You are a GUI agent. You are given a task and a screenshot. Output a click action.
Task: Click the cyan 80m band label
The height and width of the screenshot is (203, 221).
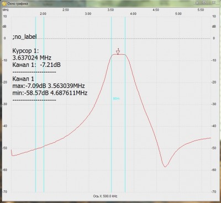pos(116,98)
